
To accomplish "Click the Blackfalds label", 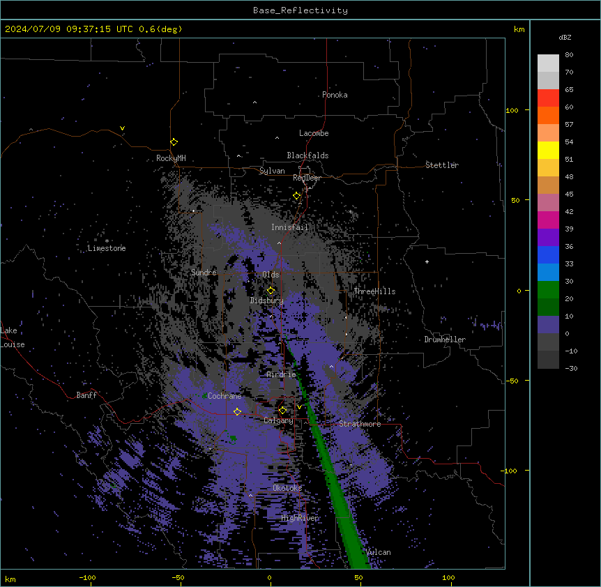I will pyautogui.click(x=307, y=155).
